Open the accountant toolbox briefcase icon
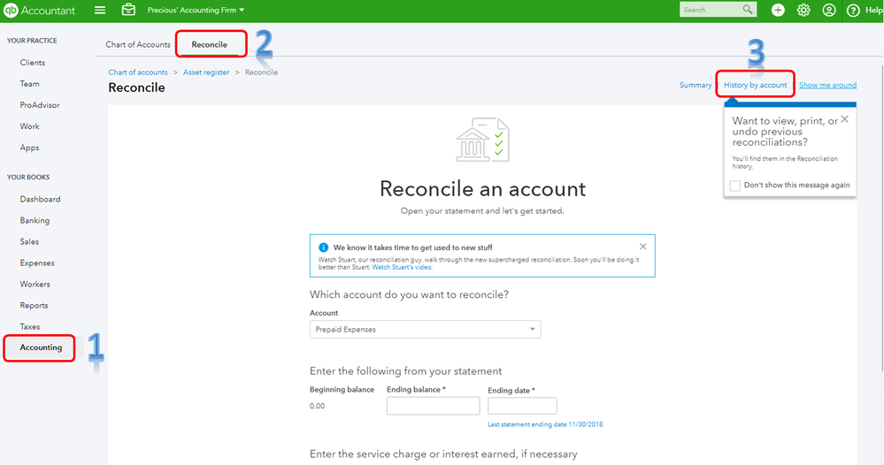Viewport: 884px width, 465px height. [x=128, y=10]
